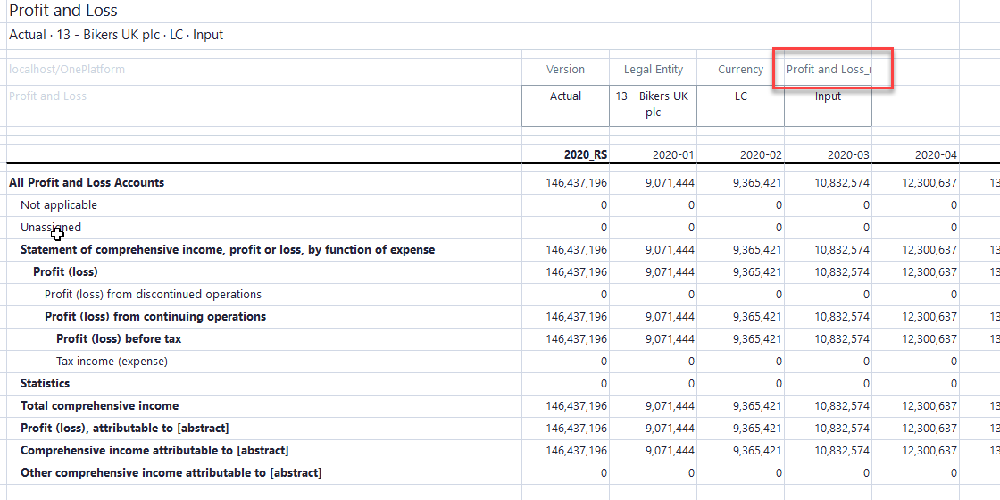1000x500 pixels.
Task: Select Profit (loss) from continuing operations row
Action: point(155,317)
